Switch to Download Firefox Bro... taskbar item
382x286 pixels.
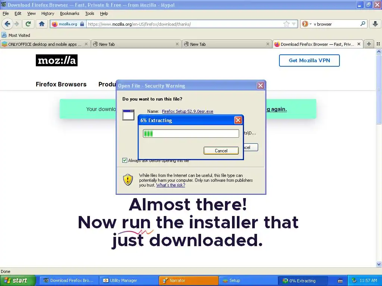pos(69,280)
